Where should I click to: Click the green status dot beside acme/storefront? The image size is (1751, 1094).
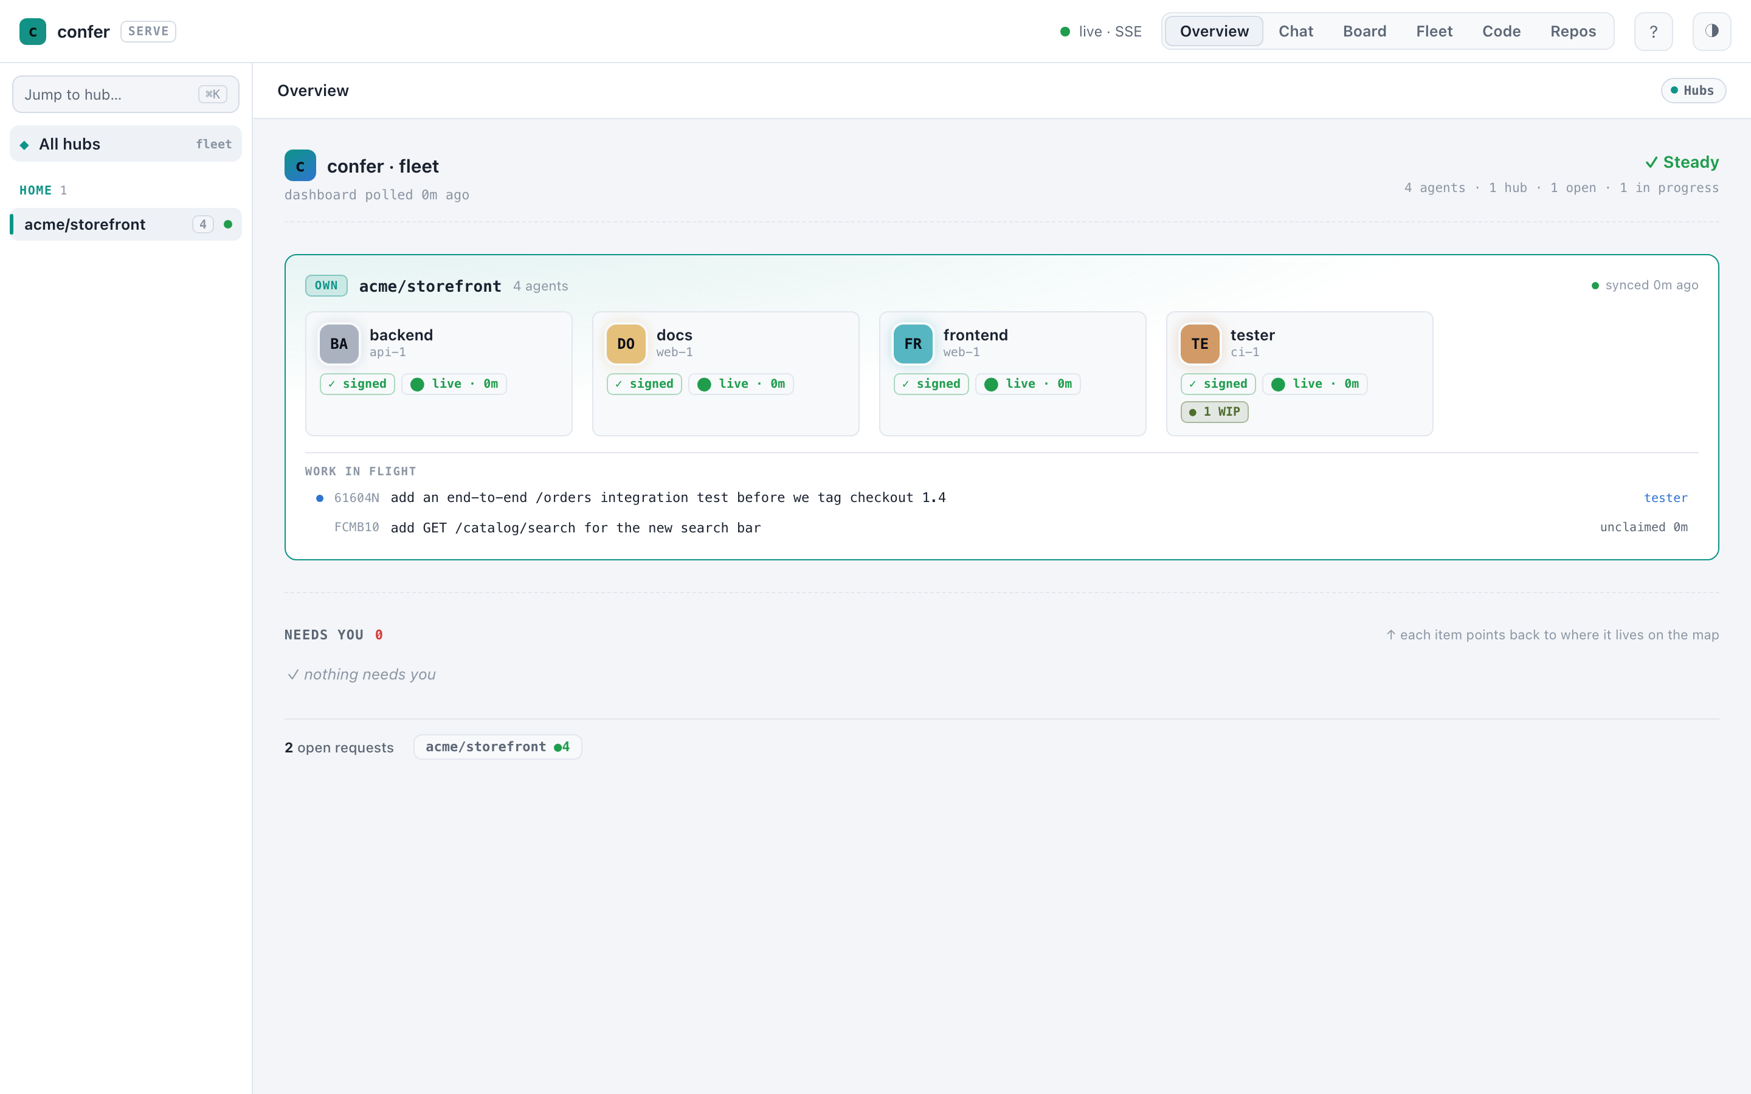[x=228, y=224]
